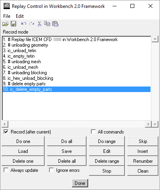Click the redo toolbar icon
The height and width of the screenshot is (190, 160).
[32, 24]
